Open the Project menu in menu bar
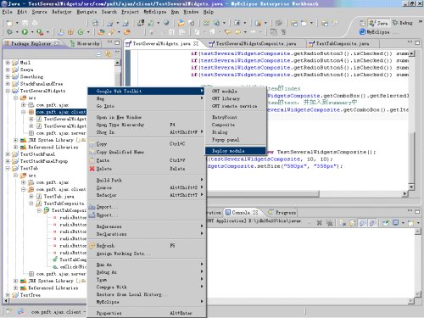Viewport: 424px width, 318px height. pyautogui.click(x=131, y=12)
